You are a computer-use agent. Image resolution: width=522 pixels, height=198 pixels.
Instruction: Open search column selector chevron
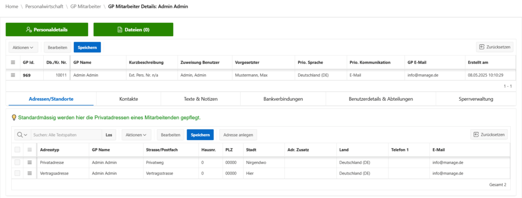coord(25,134)
